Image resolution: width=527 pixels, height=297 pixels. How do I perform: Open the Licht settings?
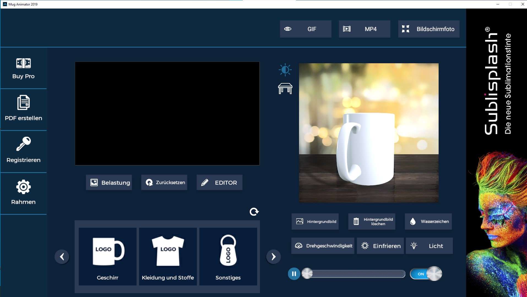click(429, 246)
